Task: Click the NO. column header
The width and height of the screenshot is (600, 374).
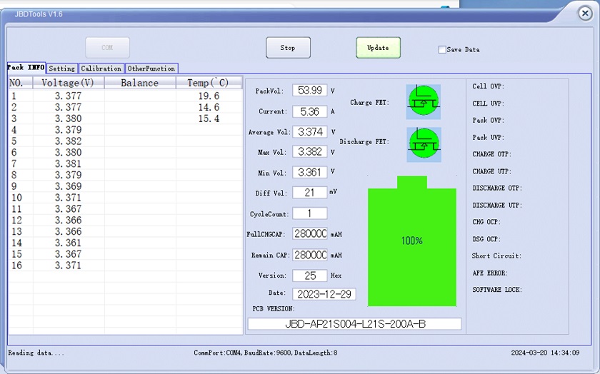Action: pos(21,83)
